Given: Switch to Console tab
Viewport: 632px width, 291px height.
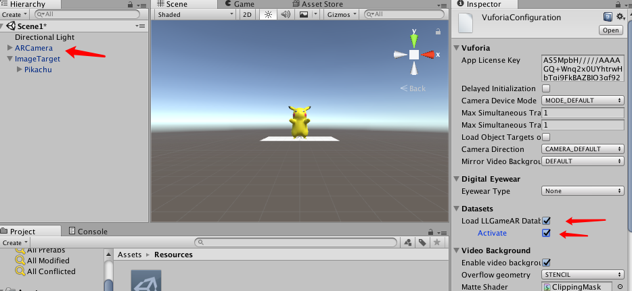Looking at the screenshot, I should [88, 231].
